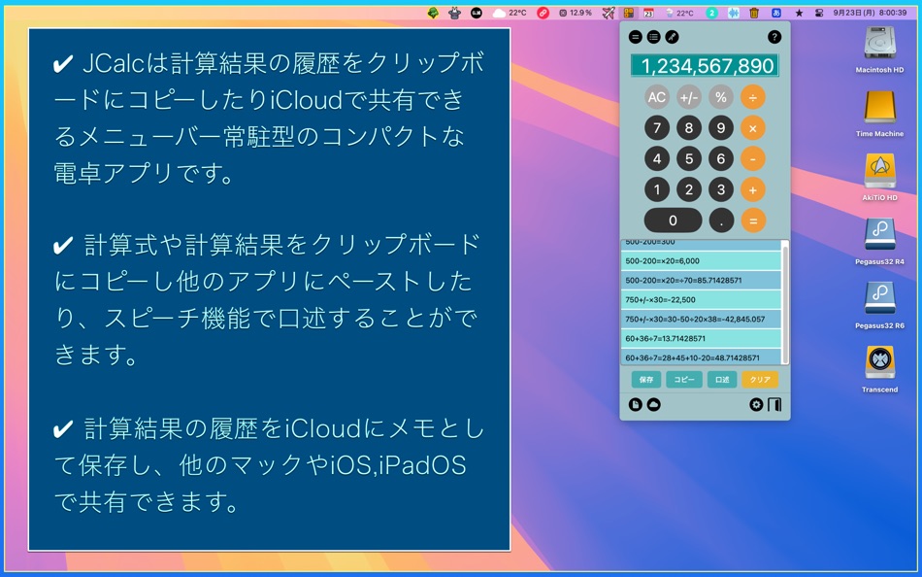
Task: Open Control Center in menu bar
Action: (818, 13)
